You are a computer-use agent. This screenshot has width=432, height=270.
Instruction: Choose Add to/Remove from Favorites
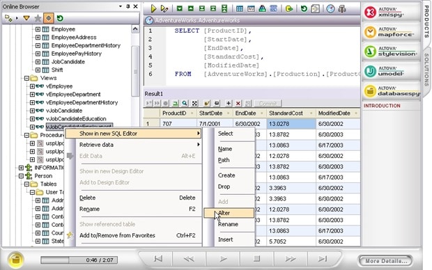[x=133, y=235]
